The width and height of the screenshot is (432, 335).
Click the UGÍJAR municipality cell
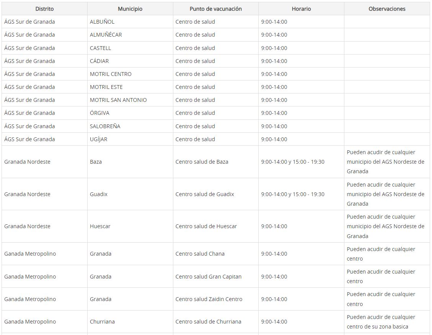point(99,139)
